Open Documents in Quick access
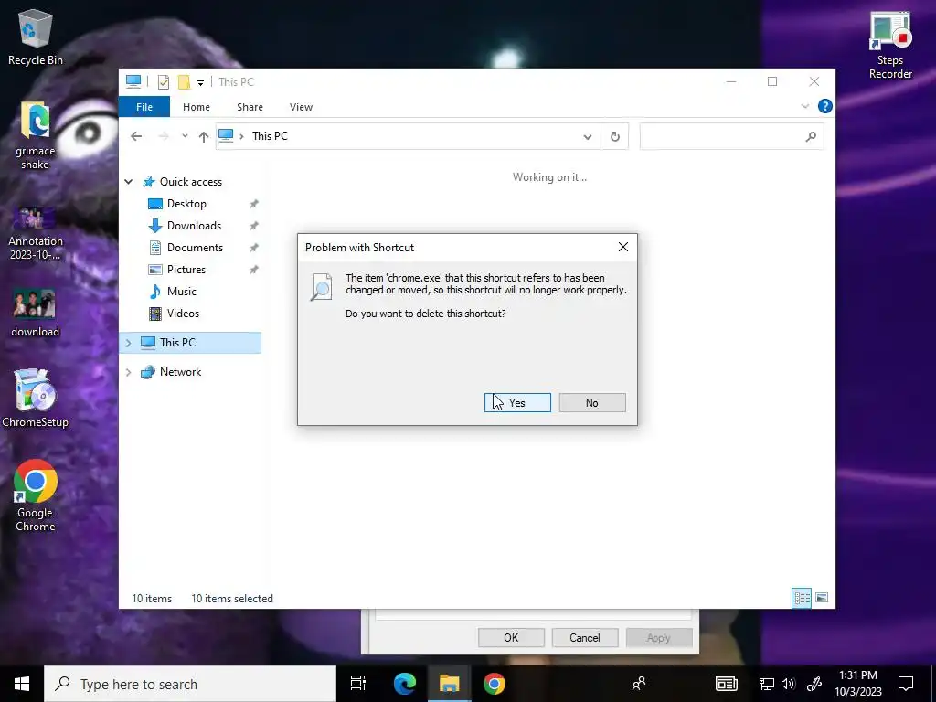The height and width of the screenshot is (702, 936). (x=195, y=248)
